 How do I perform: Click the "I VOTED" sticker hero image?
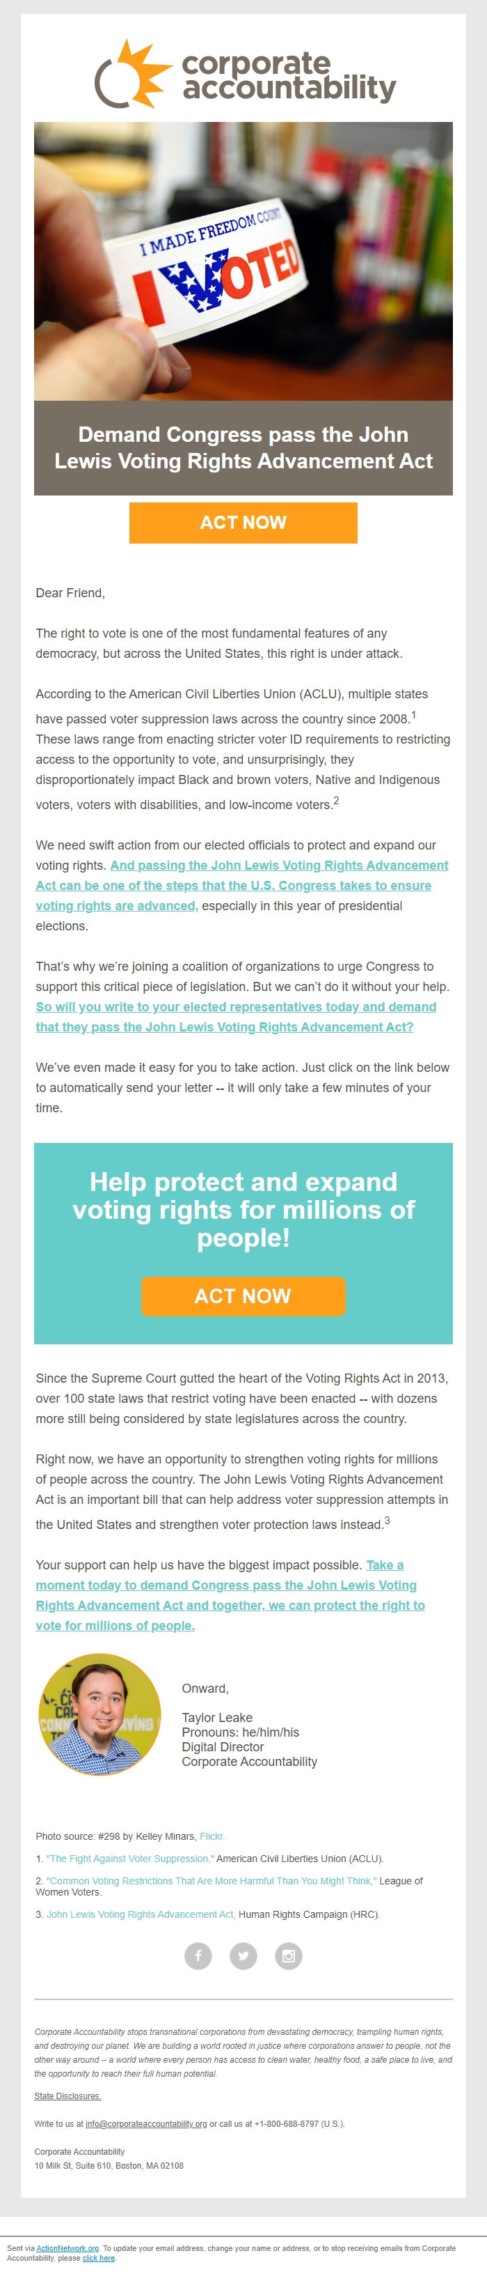pyautogui.click(x=243, y=266)
